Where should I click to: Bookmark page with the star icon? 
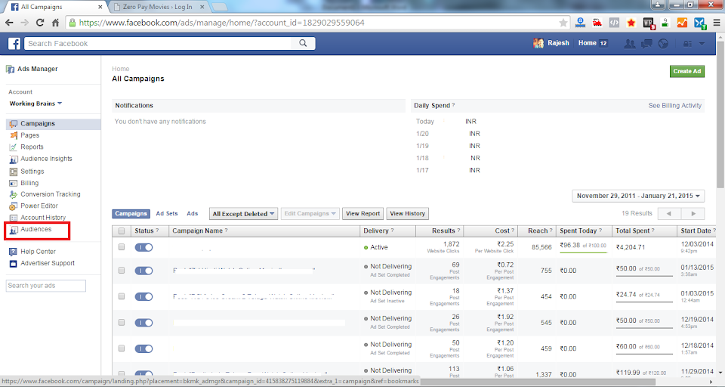tap(563, 23)
